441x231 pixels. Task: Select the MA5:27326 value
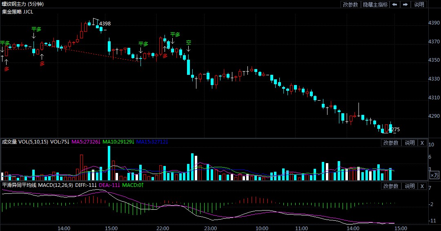point(86,142)
